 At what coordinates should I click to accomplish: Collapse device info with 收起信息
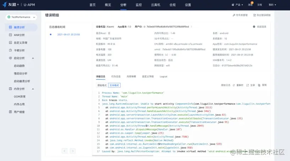259,27
